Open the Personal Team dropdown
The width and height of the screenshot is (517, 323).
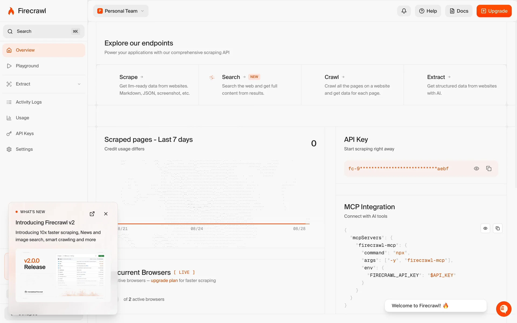pyautogui.click(x=121, y=11)
